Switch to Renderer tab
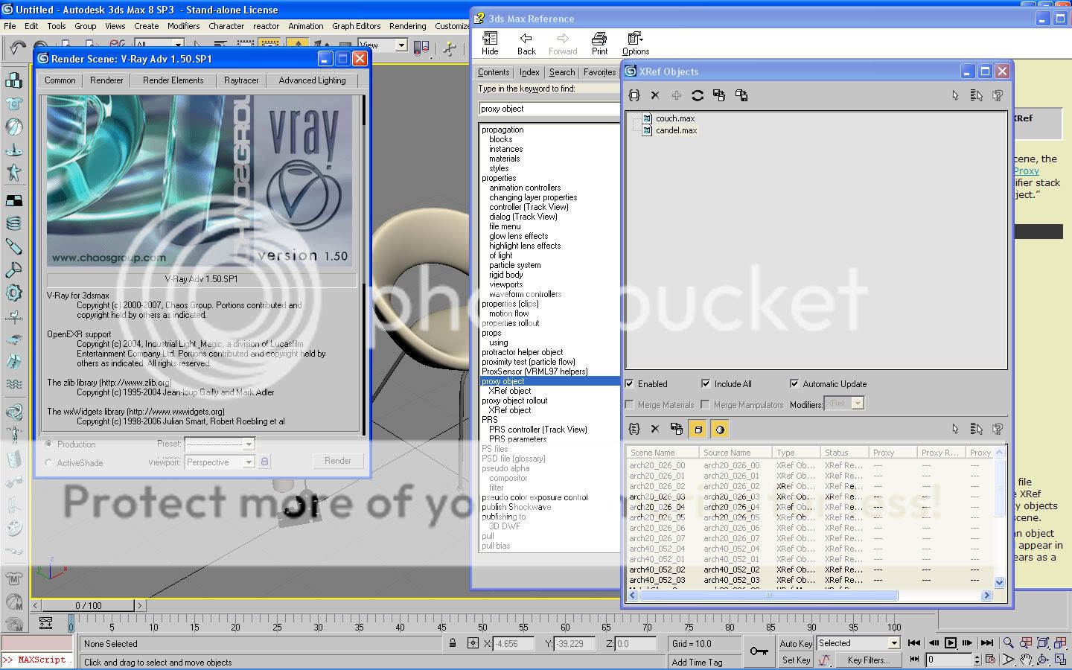The image size is (1072, 670). click(106, 80)
